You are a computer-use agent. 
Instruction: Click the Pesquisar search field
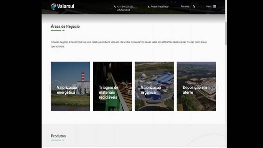(185, 7)
